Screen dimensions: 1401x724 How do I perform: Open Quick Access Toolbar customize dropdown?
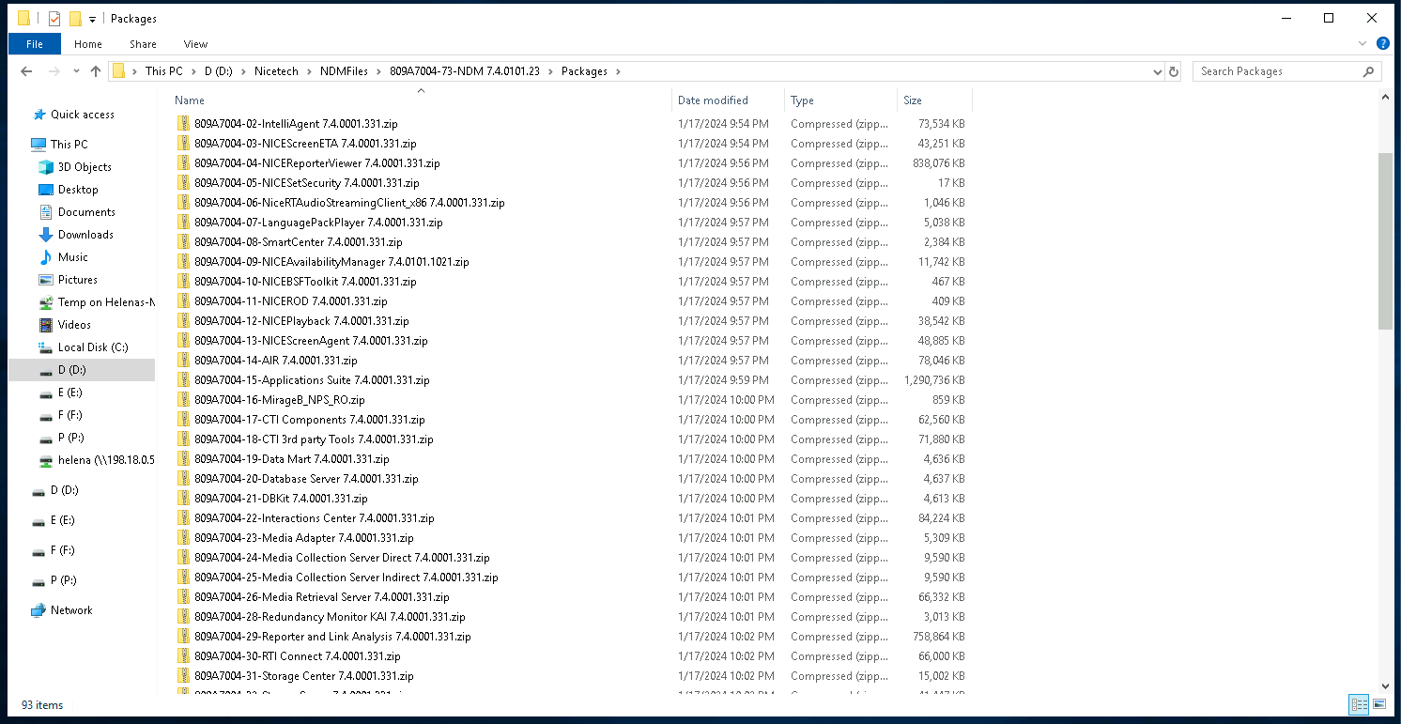(93, 19)
